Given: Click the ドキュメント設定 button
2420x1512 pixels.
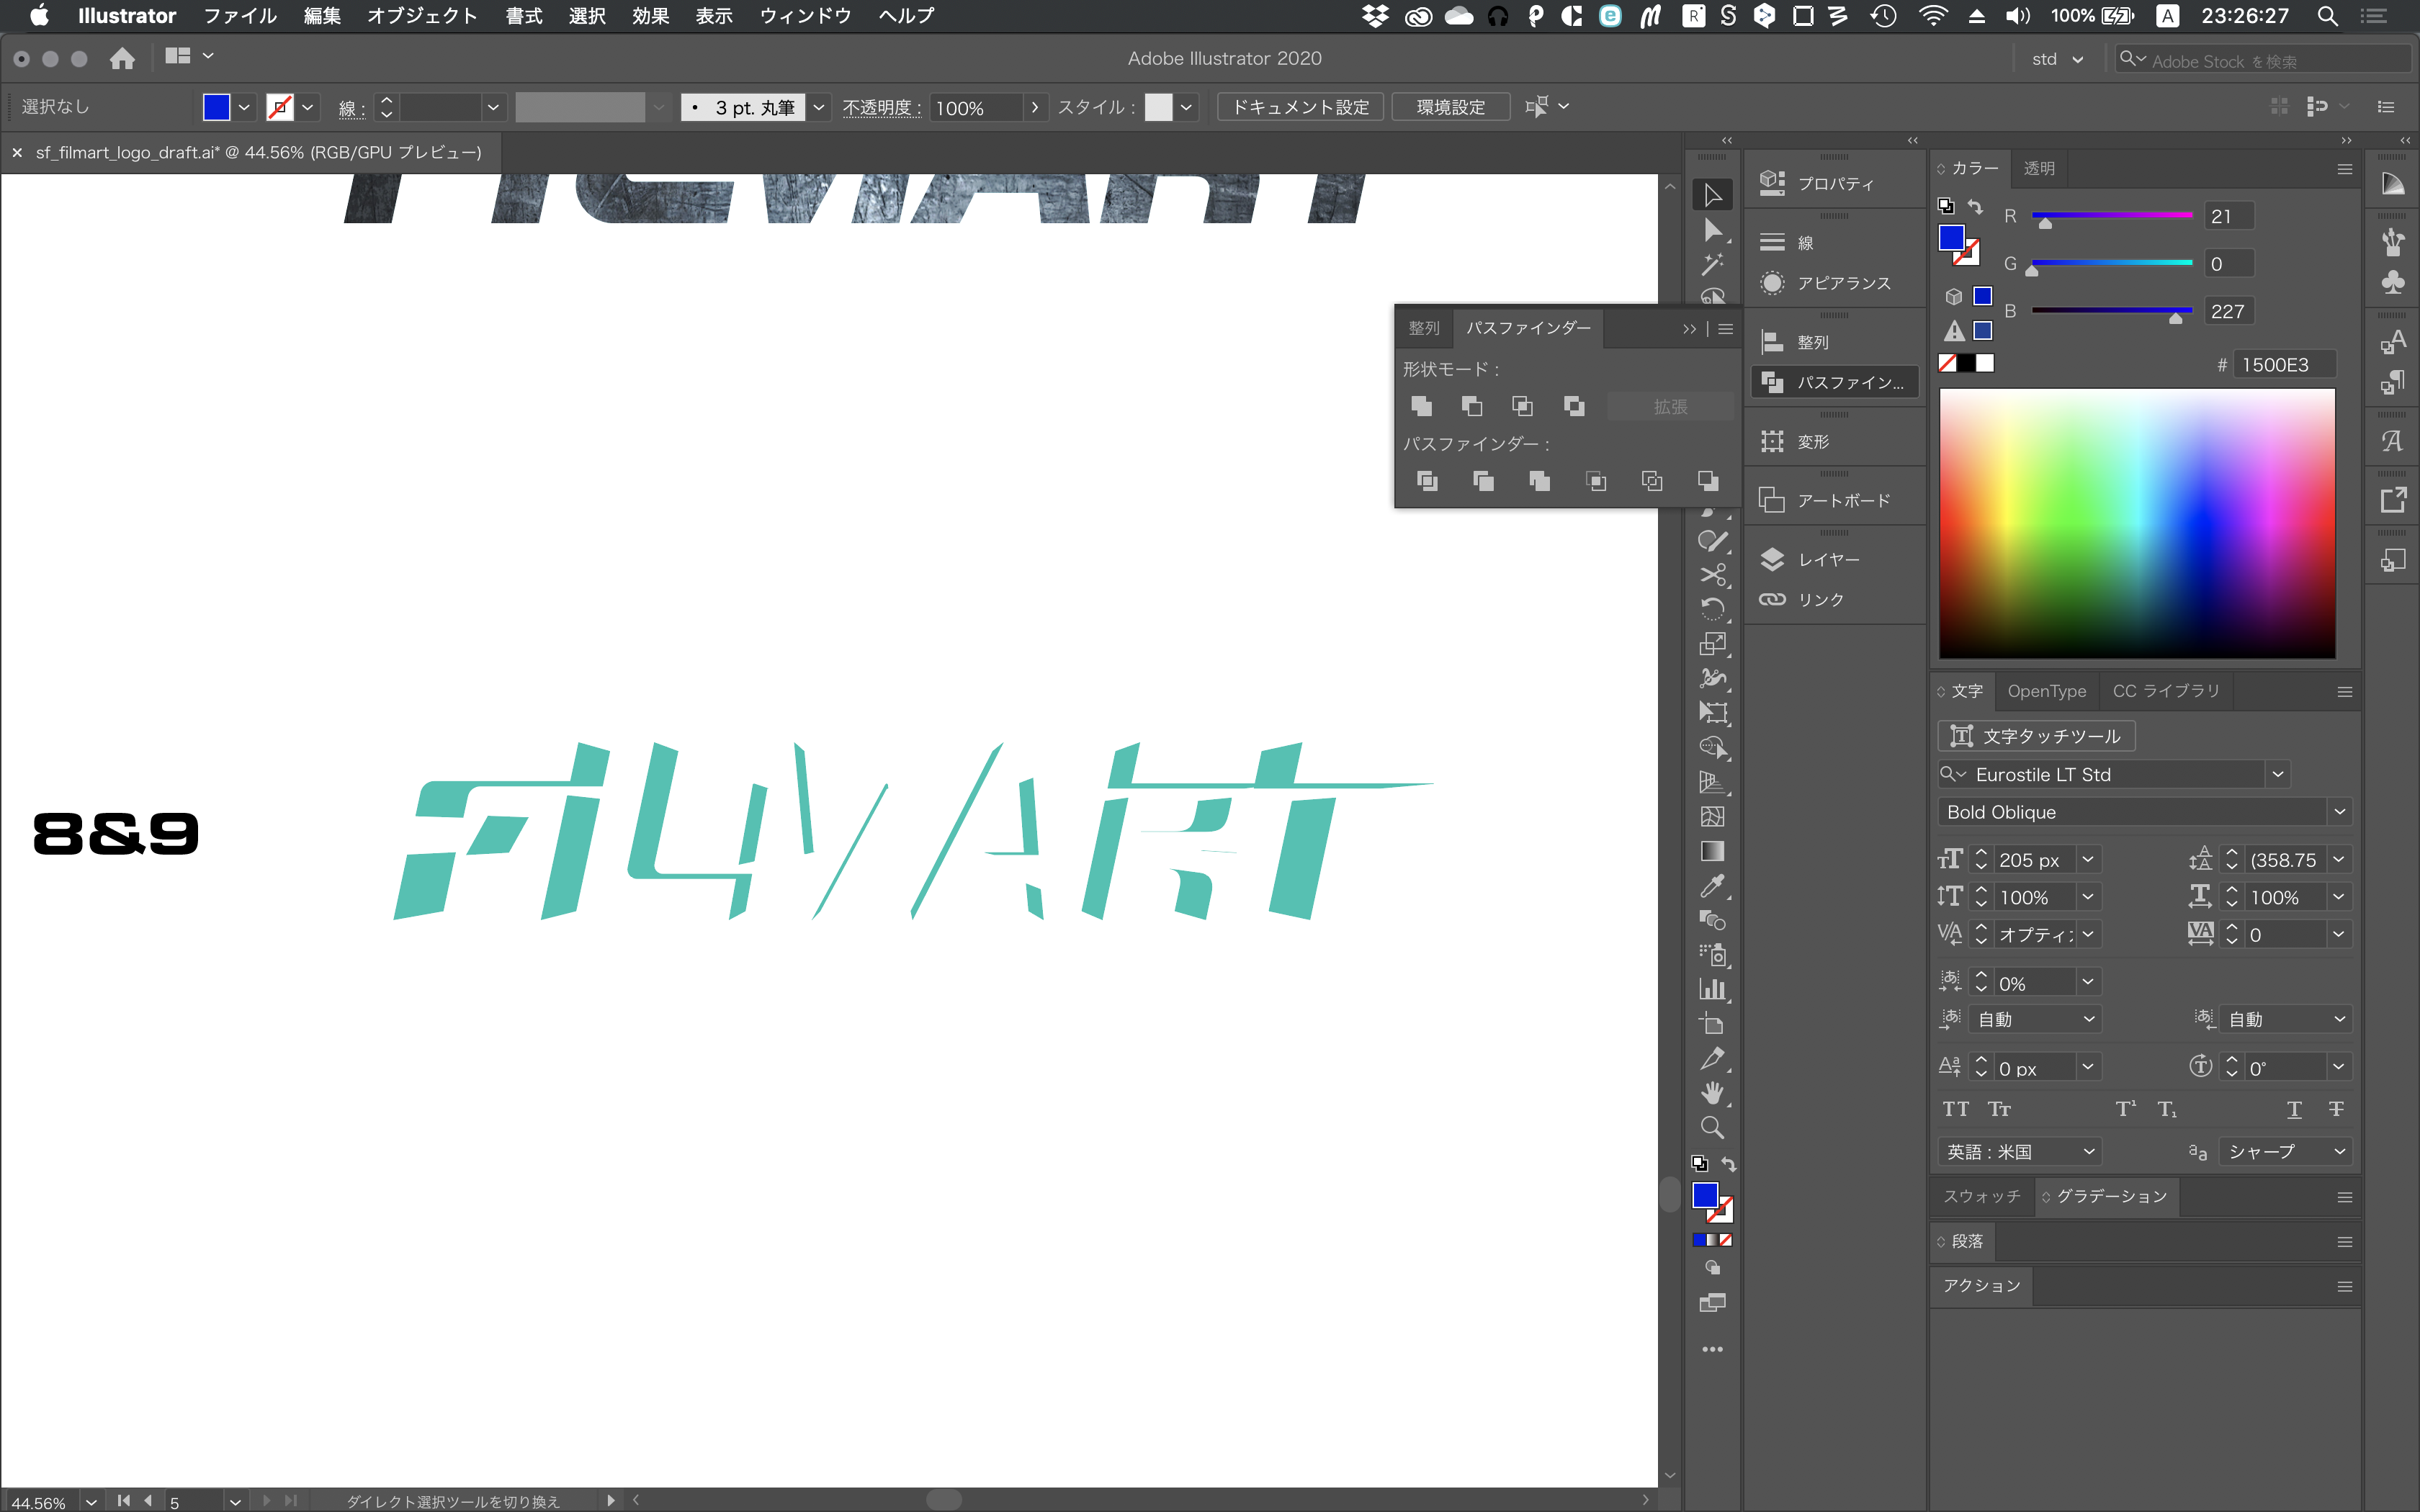Looking at the screenshot, I should click(1300, 107).
